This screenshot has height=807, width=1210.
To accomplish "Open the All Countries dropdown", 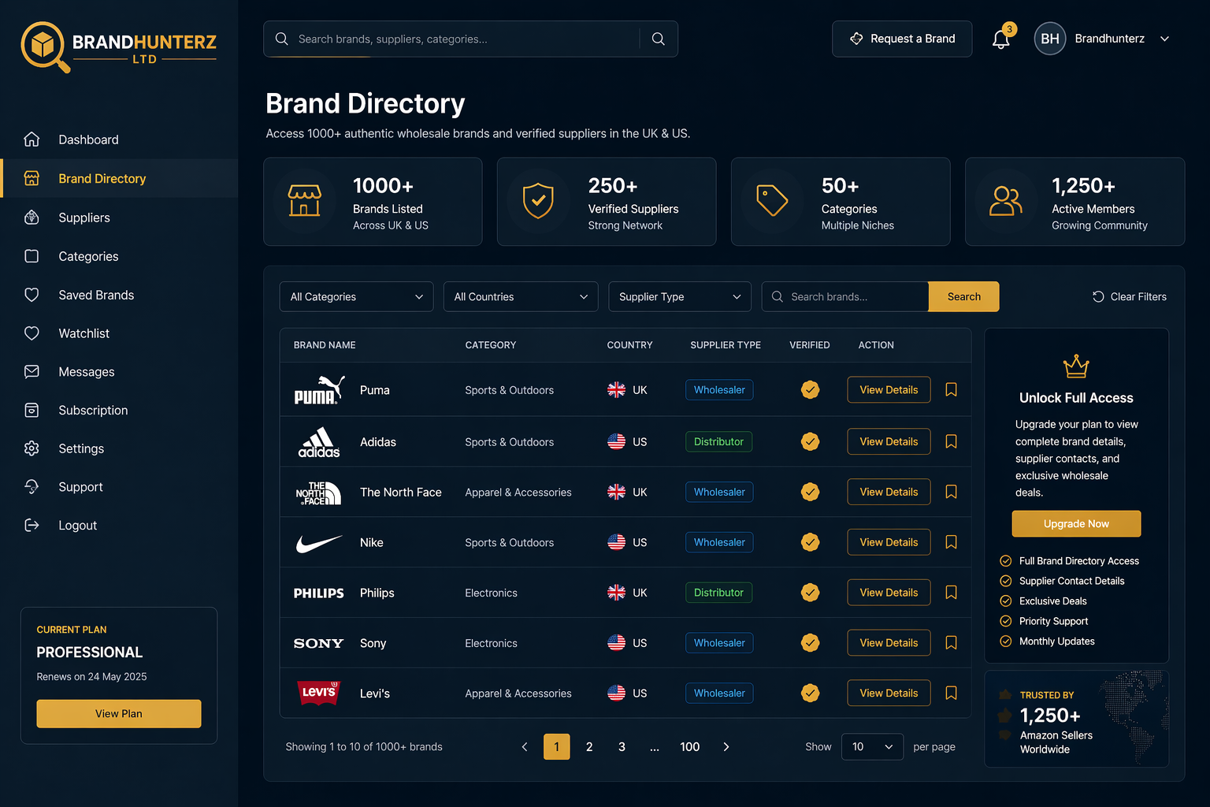I will tap(521, 296).
